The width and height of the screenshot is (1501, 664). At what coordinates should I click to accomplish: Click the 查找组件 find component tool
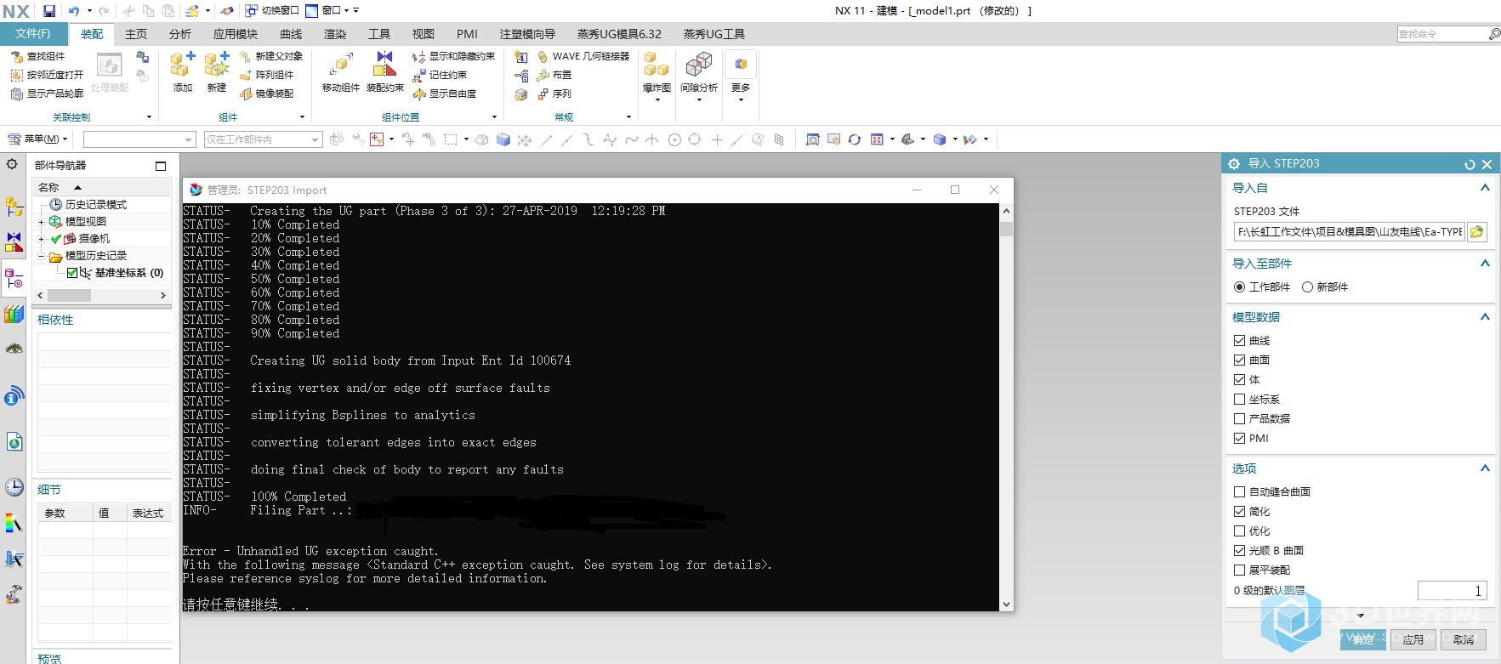tap(37, 56)
